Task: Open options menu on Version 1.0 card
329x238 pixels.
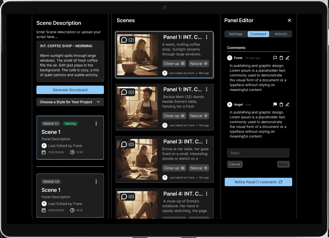Action: [x=96, y=182]
